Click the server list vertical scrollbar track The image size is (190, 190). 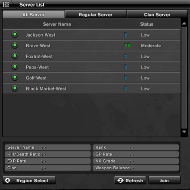coord(184,78)
